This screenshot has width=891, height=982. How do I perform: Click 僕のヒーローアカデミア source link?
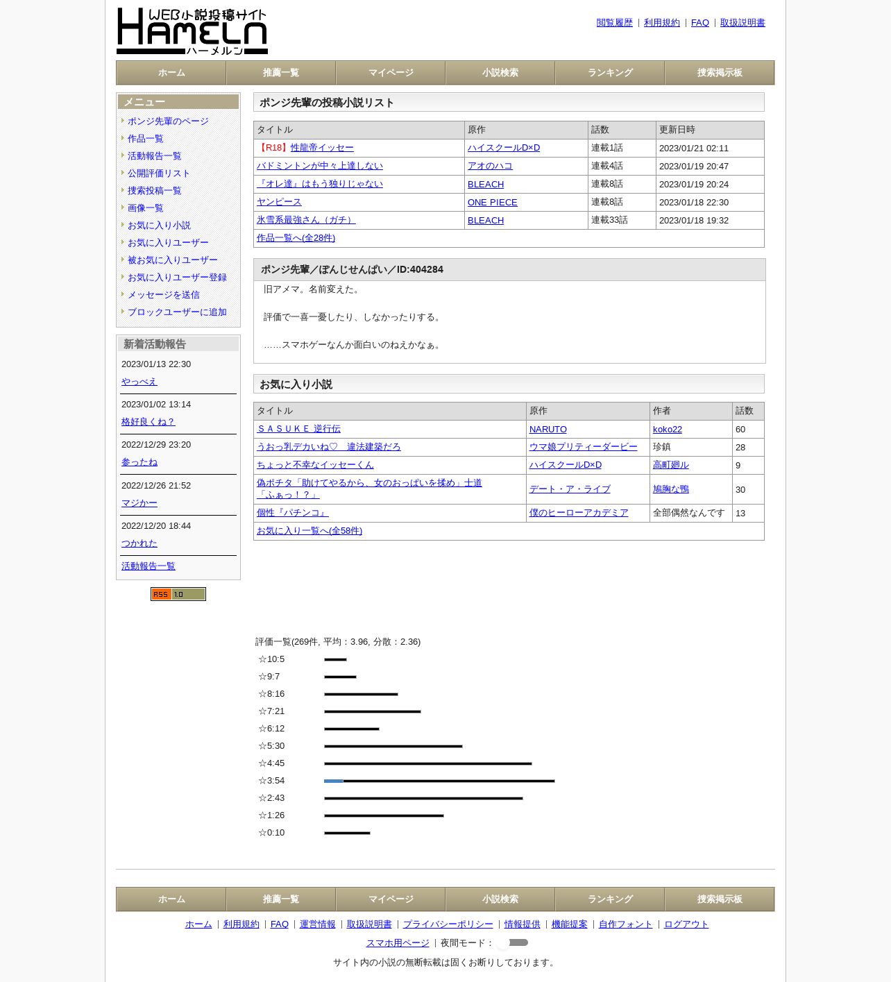(579, 513)
